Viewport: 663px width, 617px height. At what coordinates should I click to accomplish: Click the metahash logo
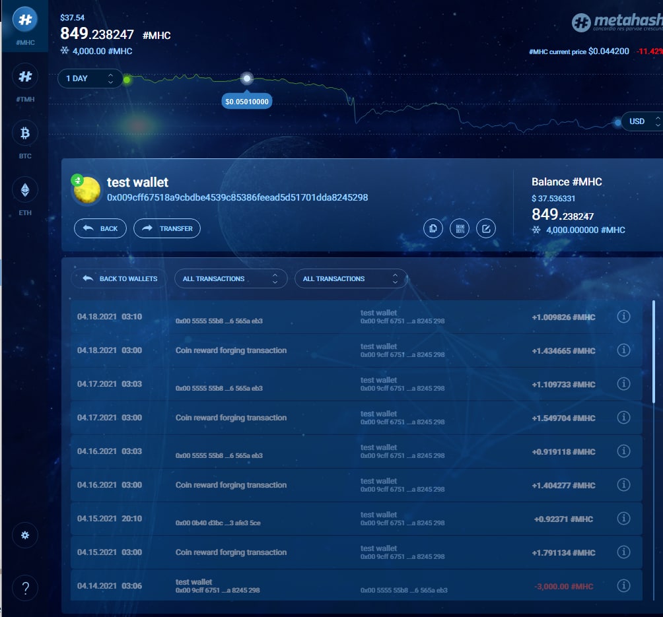(x=617, y=22)
